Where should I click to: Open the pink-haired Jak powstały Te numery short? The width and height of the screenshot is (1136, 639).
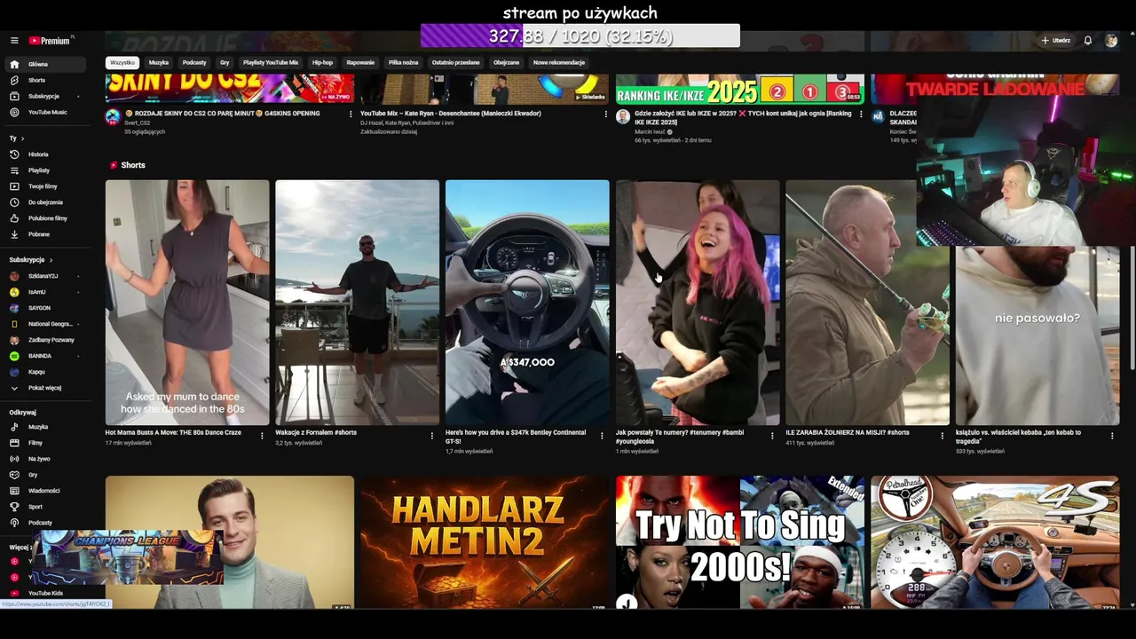698,303
